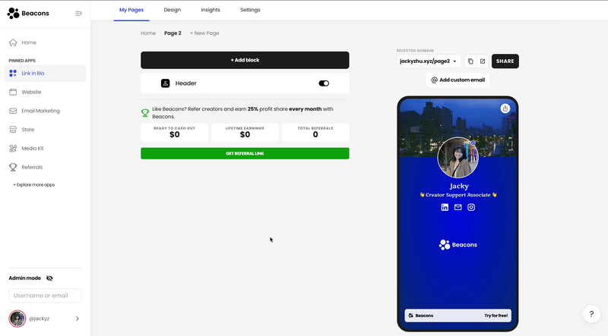Switch to Design tab
The image size is (608, 336).
[x=173, y=10]
